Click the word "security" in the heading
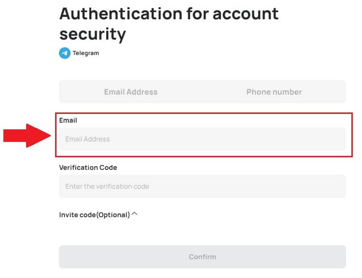362x278 pixels. pos(92,34)
